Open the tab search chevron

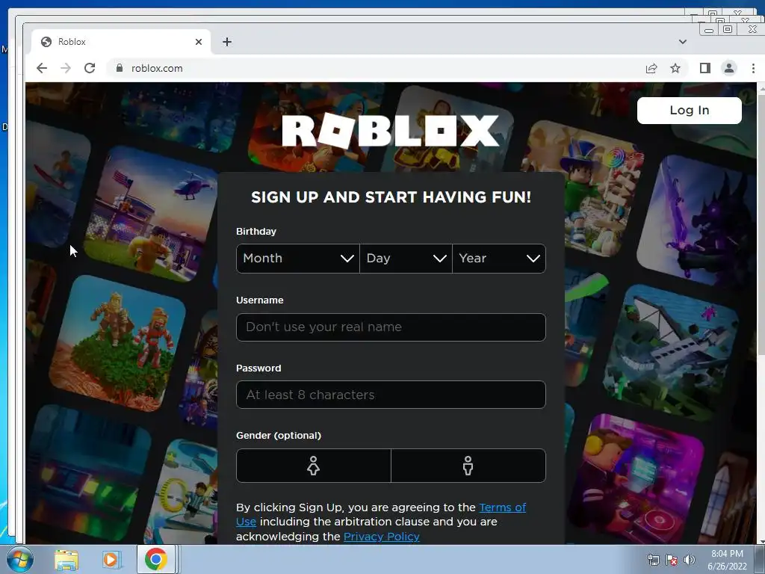(683, 42)
